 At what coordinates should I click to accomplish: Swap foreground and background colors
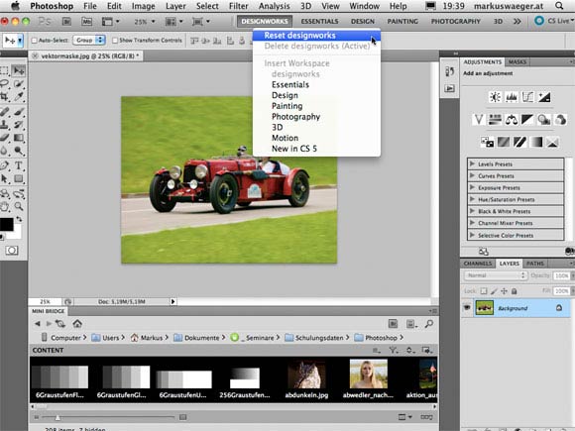coord(19,219)
